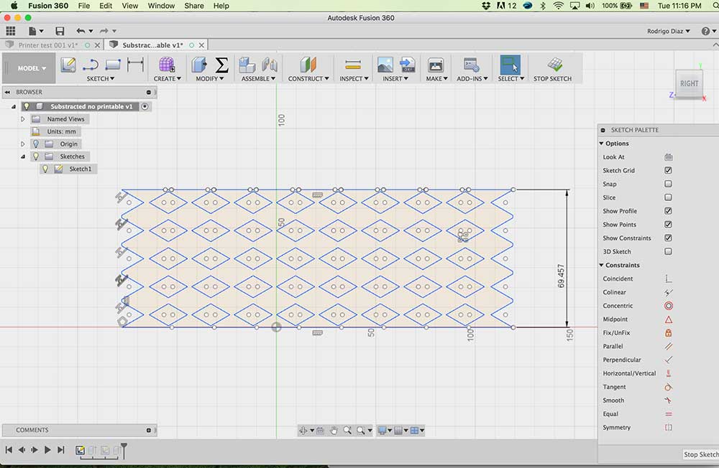Click the Look At icon
The width and height of the screenshot is (719, 468).
click(669, 157)
